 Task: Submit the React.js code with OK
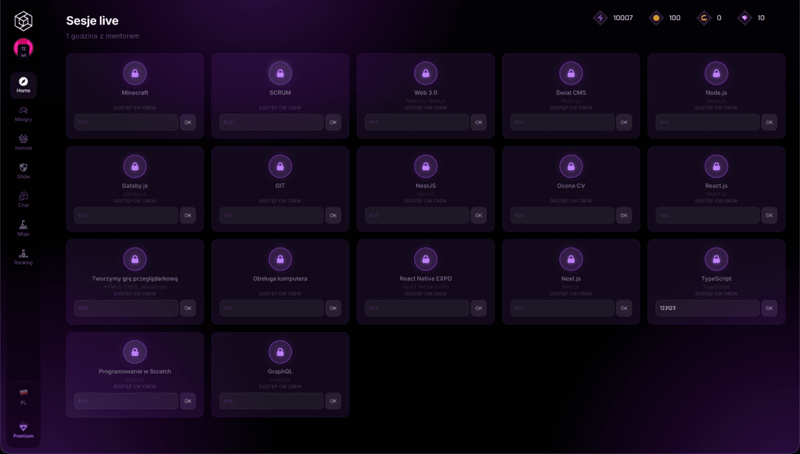pyautogui.click(x=769, y=215)
